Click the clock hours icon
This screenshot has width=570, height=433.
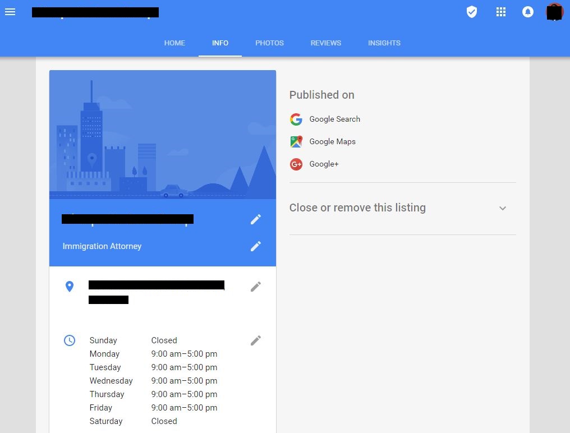pos(70,340)
